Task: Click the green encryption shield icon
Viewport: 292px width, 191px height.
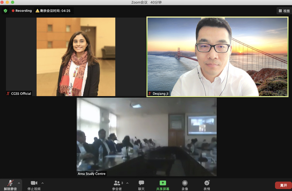Action: tap(5, 11)
